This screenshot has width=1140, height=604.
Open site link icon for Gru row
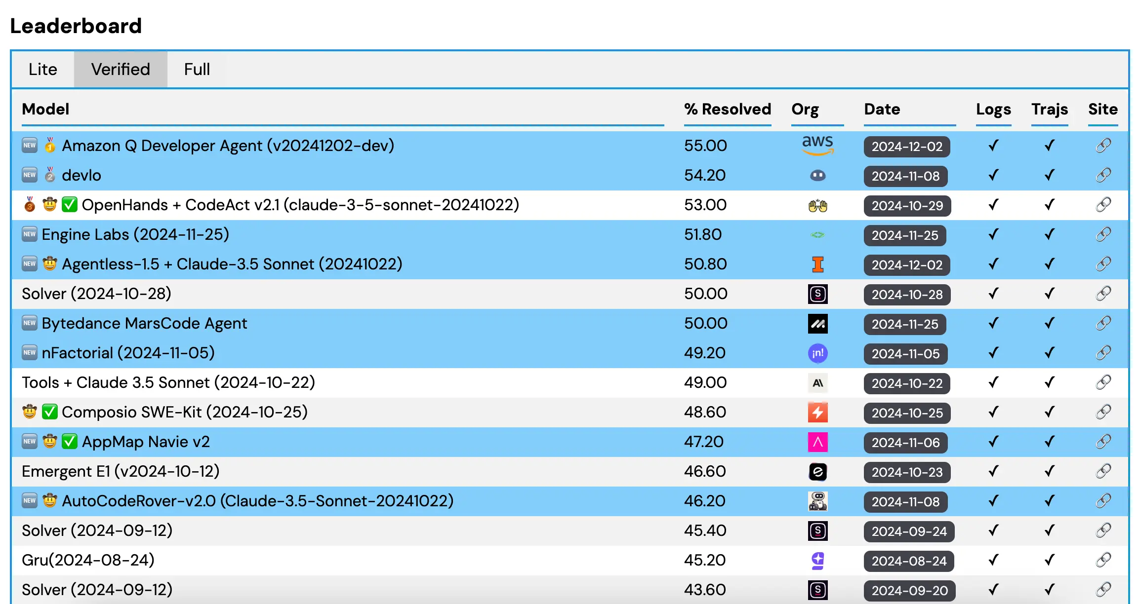[x=1103, y=560]
